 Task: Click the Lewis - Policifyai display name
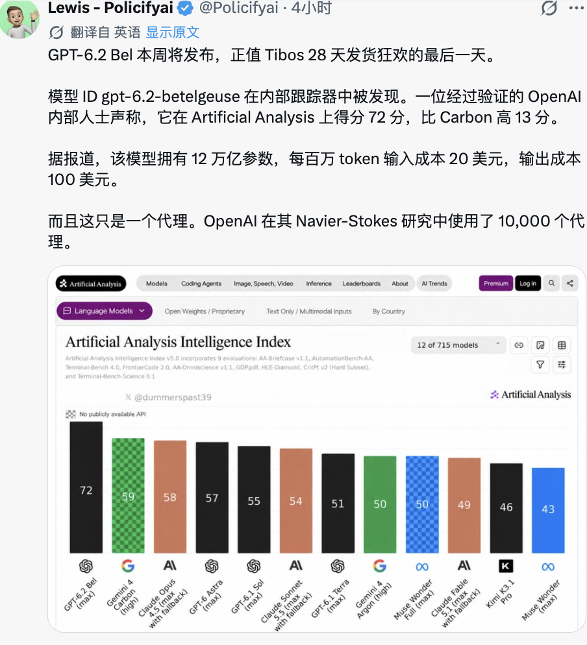click(112, 8)
